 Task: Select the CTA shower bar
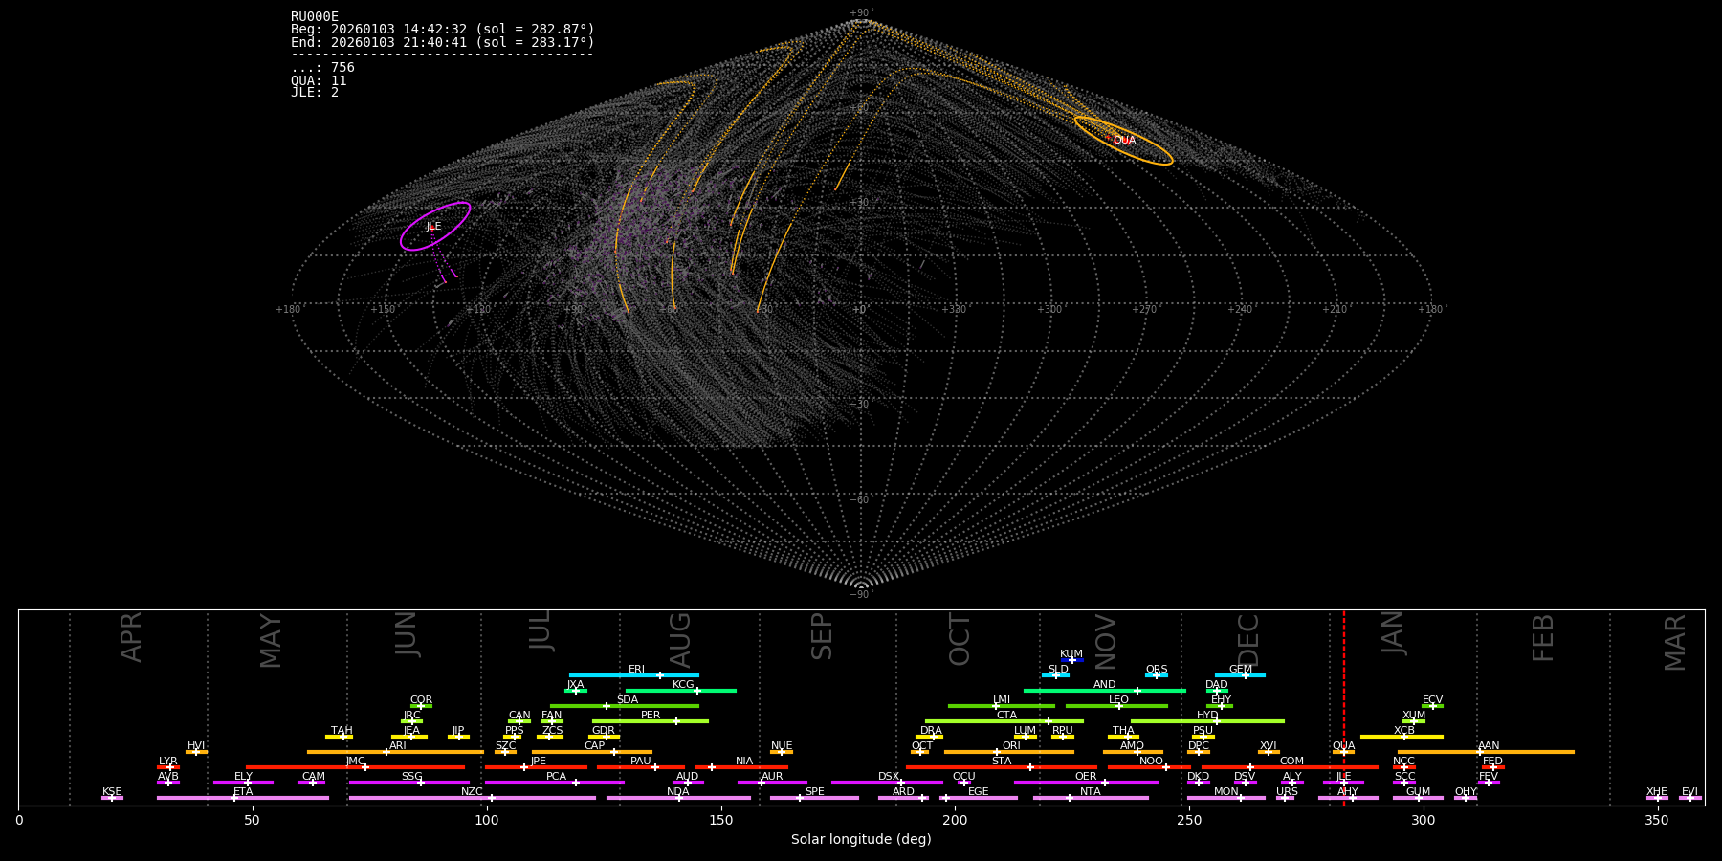click(x=1004, y=721)
